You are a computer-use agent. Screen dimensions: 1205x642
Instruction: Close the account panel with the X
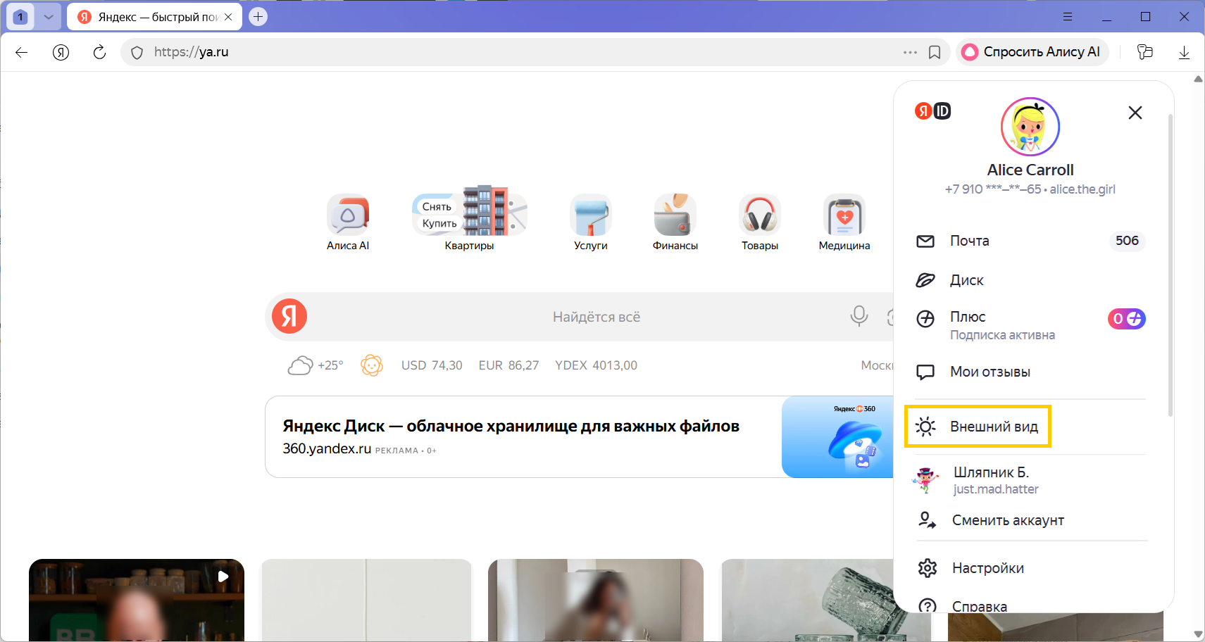[x=1135, y=113]
